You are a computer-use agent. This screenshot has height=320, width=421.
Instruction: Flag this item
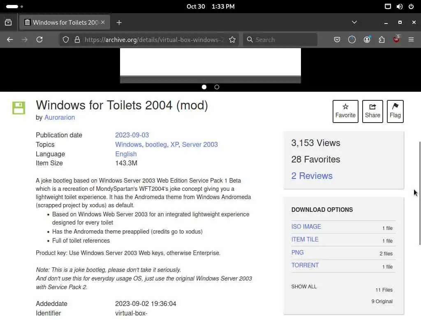pyautogui.click(x=395, y=111)
